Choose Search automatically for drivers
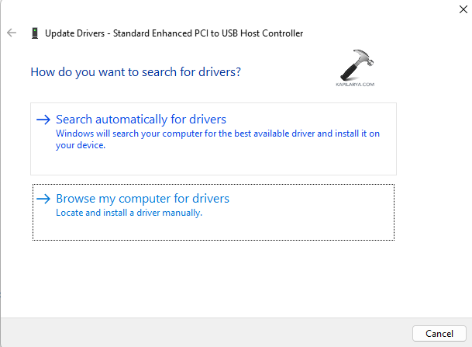This screenshot has height=347, width=472. 141,120
